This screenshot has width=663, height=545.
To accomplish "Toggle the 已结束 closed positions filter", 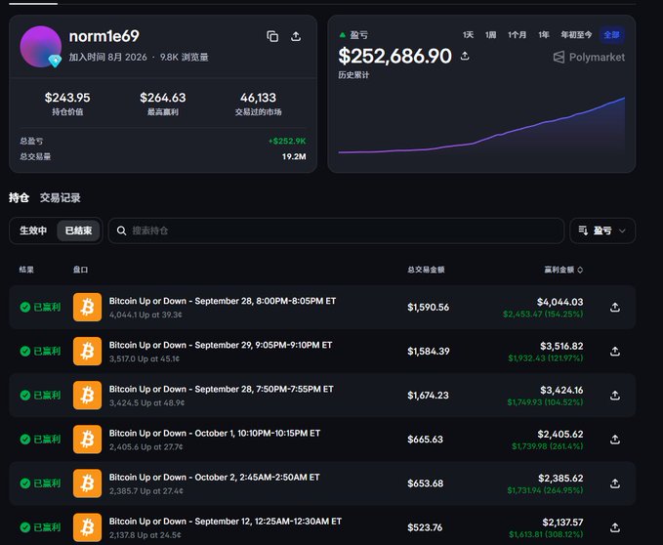I will [x=78, y=231].
